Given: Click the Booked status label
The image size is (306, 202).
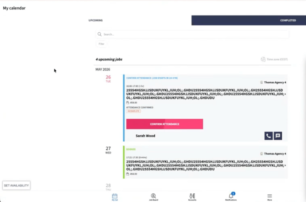Looking at the screenshot, I should coord(131,149).
